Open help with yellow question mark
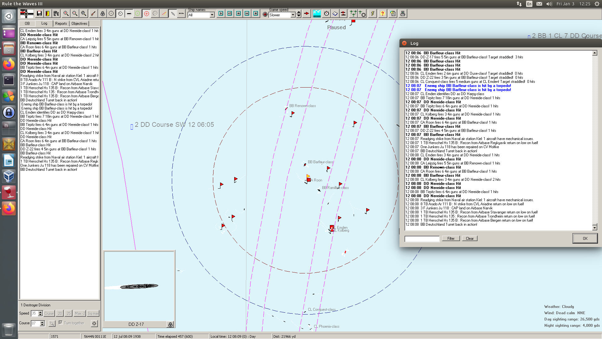The image size is (602, 339). 383,13
